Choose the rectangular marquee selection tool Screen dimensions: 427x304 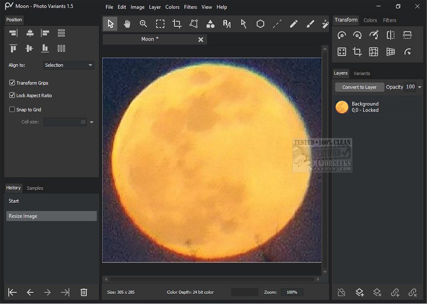click(x=160, y=24)
